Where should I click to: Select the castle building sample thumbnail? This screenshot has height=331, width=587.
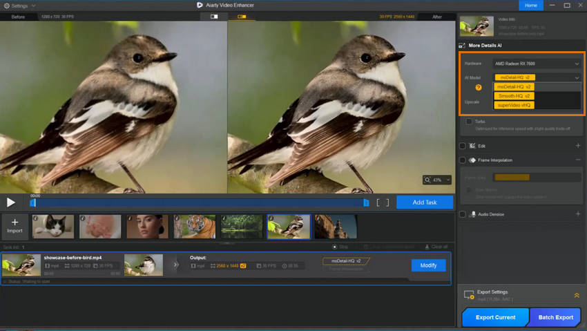(x=336, y=227)
